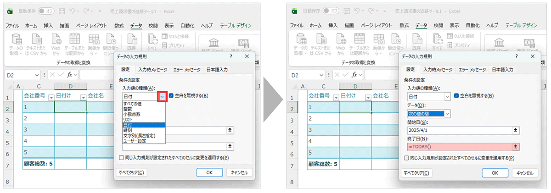
Task: Click OK button in right dialog
Action: (x=495, y=173)
